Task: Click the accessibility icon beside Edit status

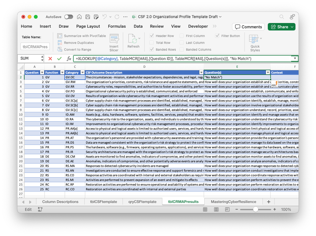Action: 40,210
